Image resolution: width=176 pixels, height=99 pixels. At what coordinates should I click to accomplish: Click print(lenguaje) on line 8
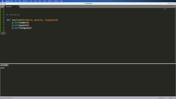(x=22, y=28)
